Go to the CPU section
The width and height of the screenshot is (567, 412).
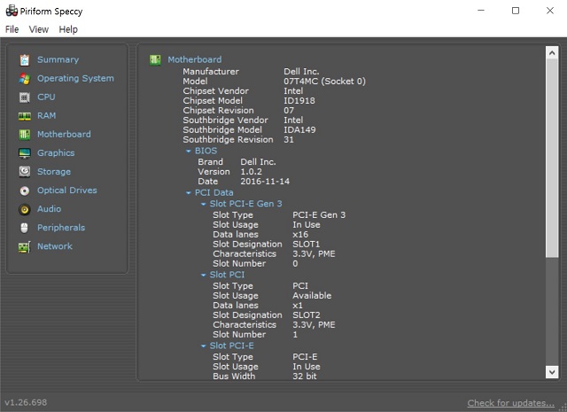click(46, 97)
